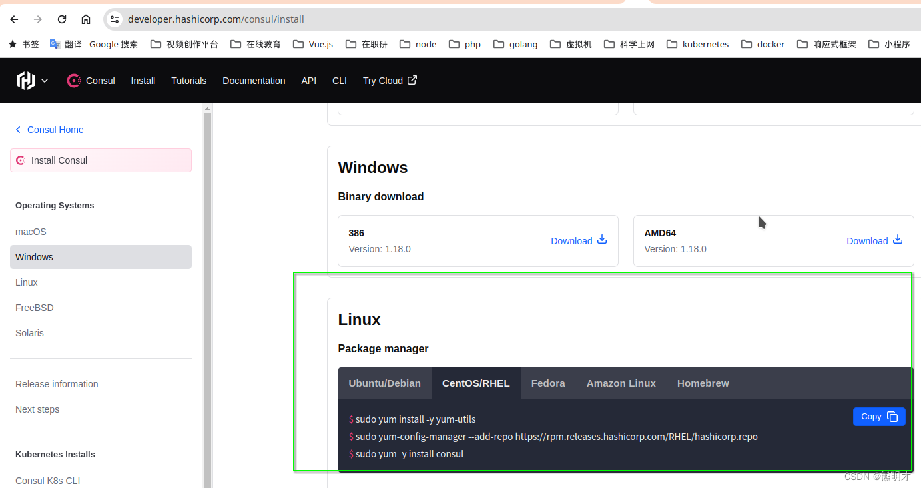The image size is (921, 488).
Task: Open the Install nav item
Action: coord(143,81)
